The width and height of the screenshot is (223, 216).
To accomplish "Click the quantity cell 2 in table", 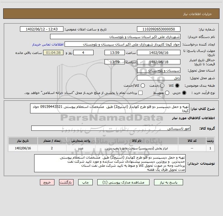I will (52, 148).
